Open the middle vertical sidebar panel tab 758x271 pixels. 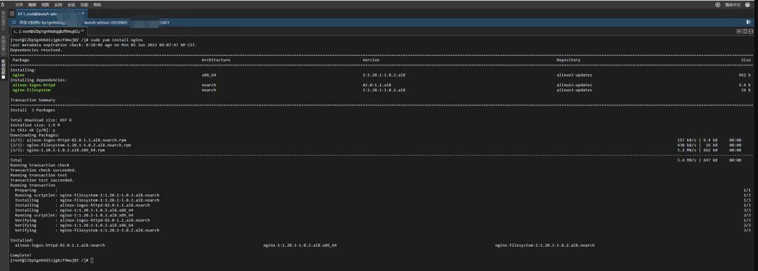3,44
